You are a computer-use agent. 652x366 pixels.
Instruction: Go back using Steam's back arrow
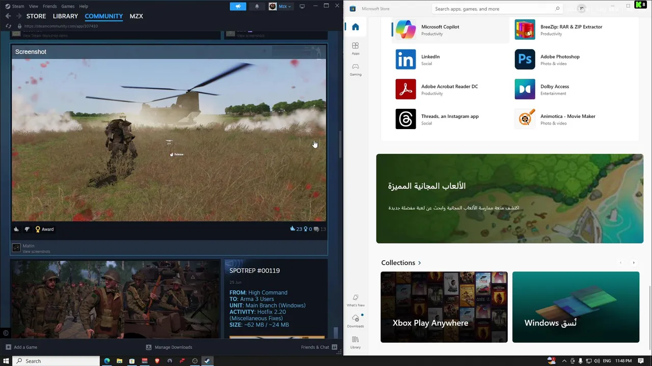tap(8, 16)
